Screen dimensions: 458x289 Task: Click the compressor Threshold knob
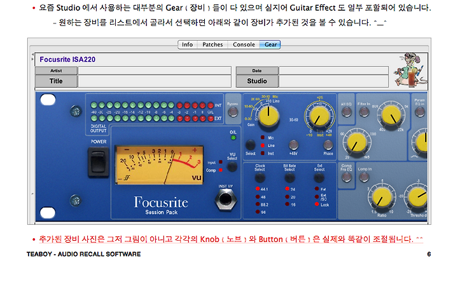tap(419, 197)
